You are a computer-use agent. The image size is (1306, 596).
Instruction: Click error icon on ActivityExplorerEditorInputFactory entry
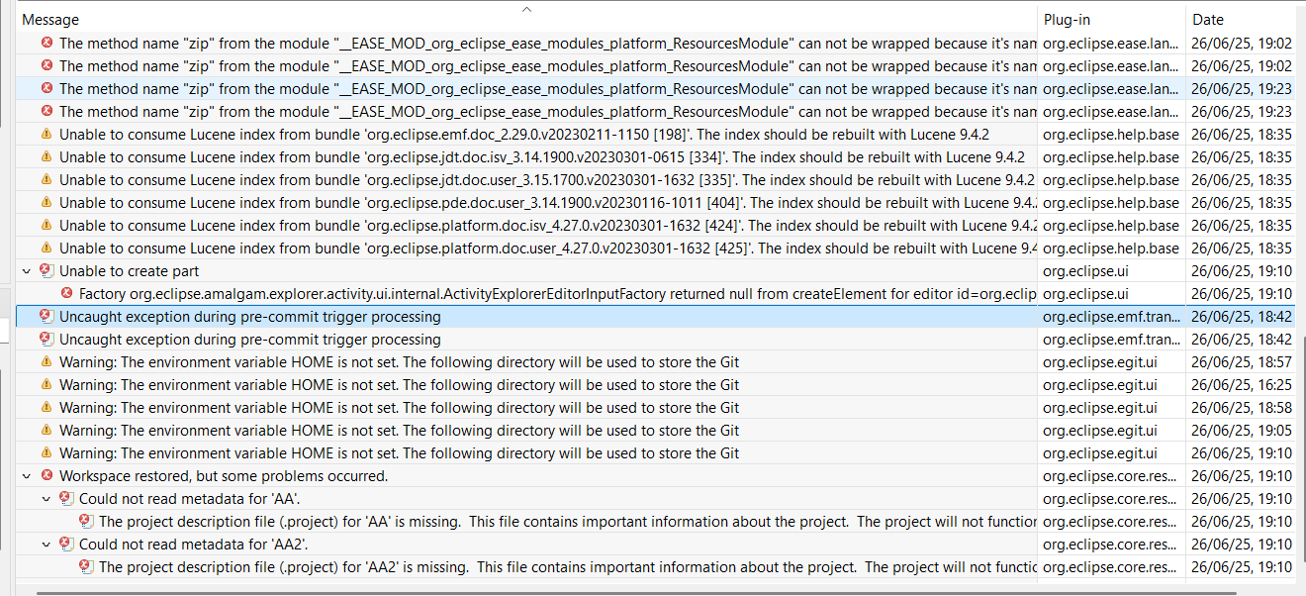coord(66,294)
